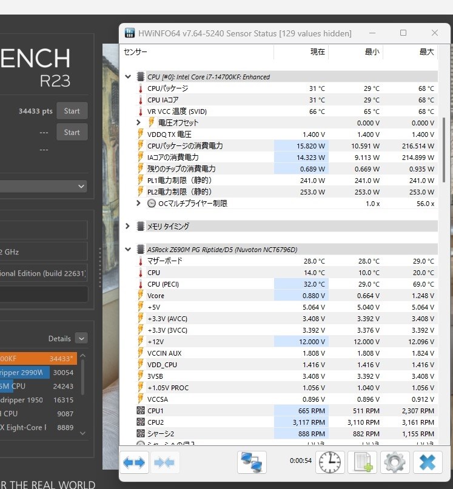
Task: Click the +1.05V PROC sensor label
Action: [168, 388]
